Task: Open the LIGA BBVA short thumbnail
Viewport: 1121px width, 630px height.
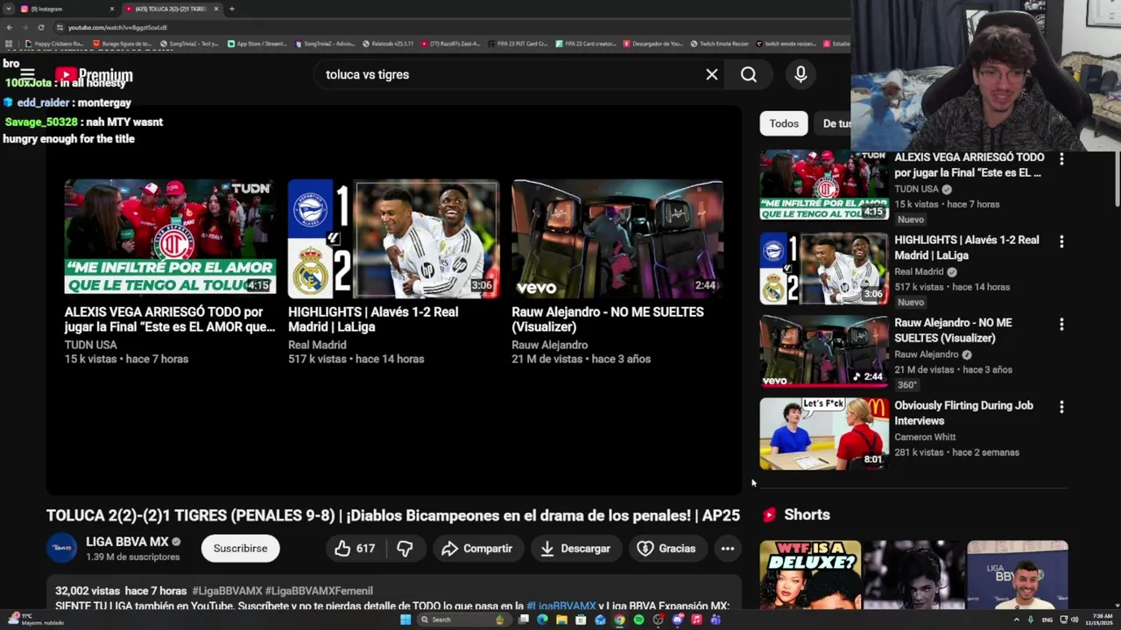Action: [1018, 575]
